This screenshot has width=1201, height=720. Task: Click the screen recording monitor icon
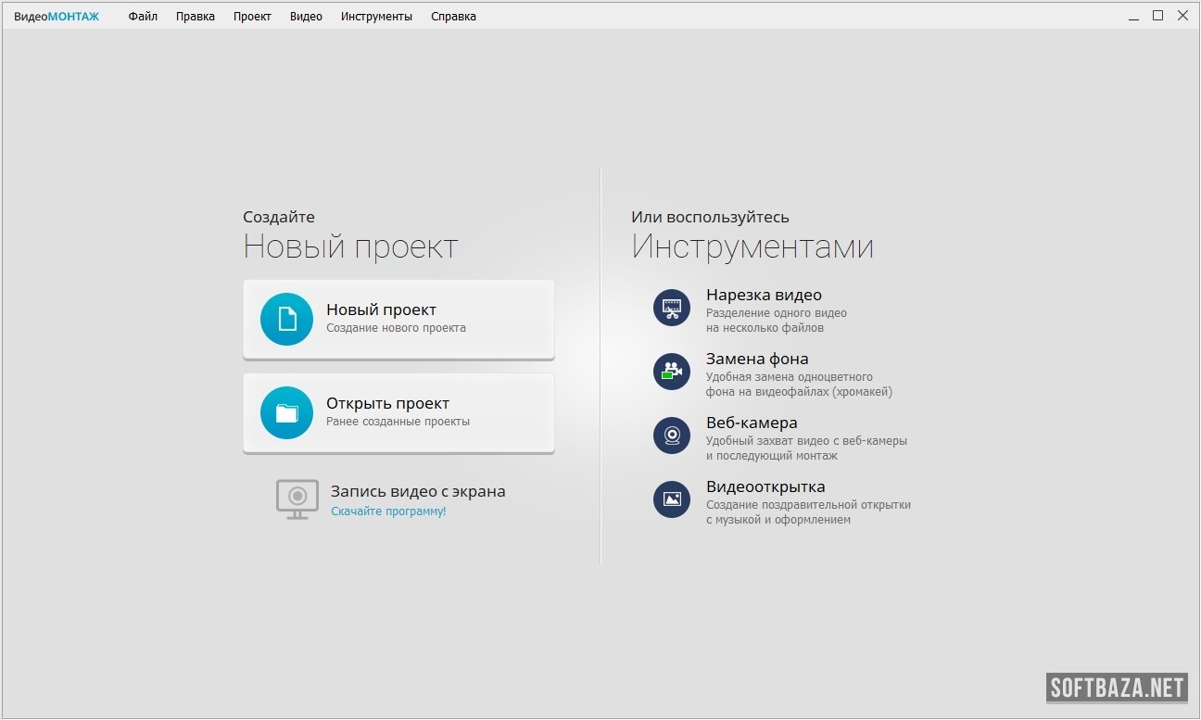(297, 499)
